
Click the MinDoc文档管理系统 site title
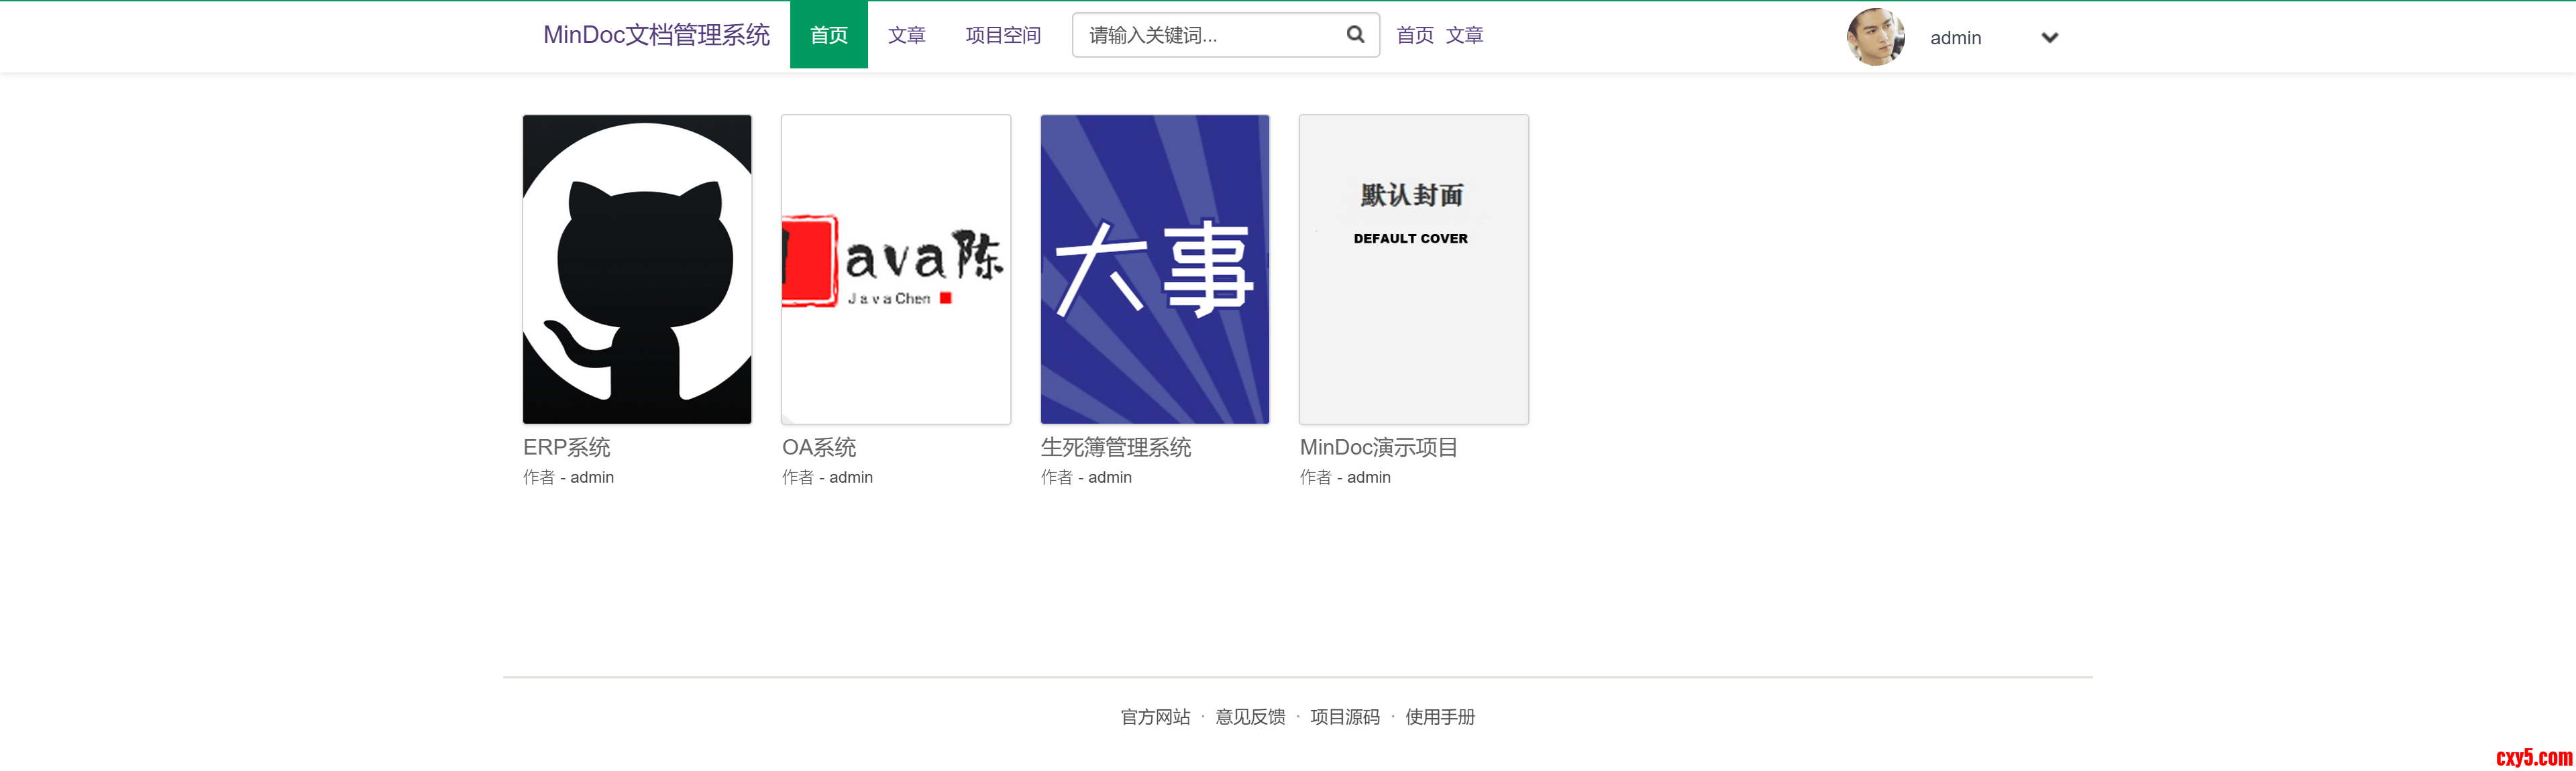coord(656,35)
